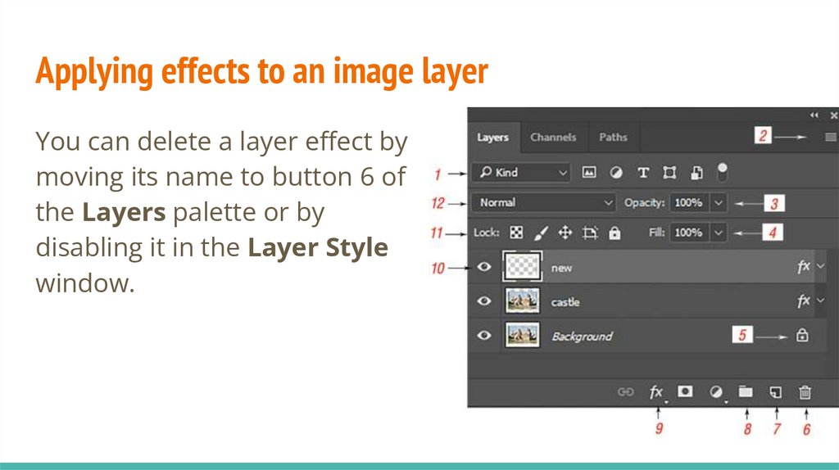839x470 pixels.
Task: Toggle the layer filtering switch on/off
Action: click(x=723, y=172)
